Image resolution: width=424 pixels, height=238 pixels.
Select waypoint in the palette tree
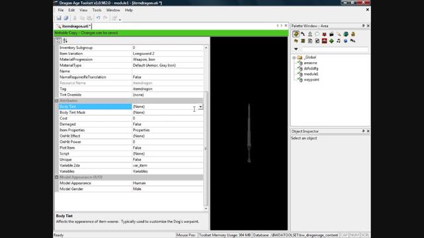coord(311,79)
